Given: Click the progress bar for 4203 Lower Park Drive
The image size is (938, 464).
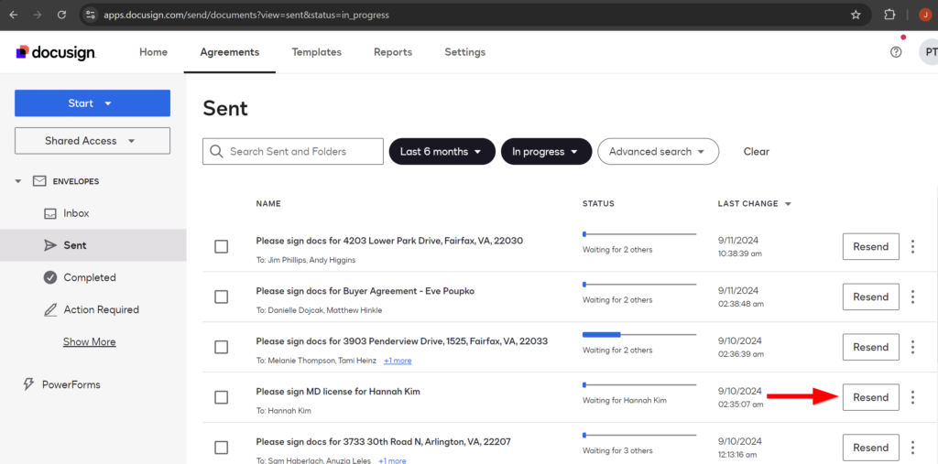Looking at the screenshot, I should click(639, 233).
